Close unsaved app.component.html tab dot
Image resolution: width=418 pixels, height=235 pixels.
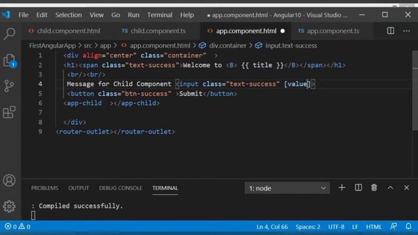pos(283,31)
